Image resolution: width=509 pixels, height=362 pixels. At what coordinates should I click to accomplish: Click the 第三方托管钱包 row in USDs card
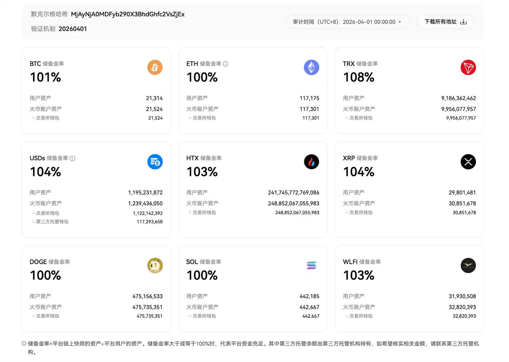click(x=52, y=222)
